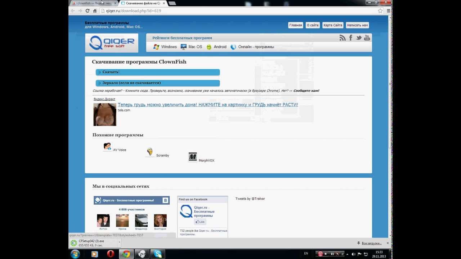Click Антон's profile photo

[103, 221]
